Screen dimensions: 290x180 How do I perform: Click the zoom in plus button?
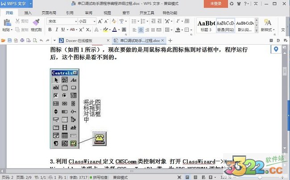pos(282,177)
